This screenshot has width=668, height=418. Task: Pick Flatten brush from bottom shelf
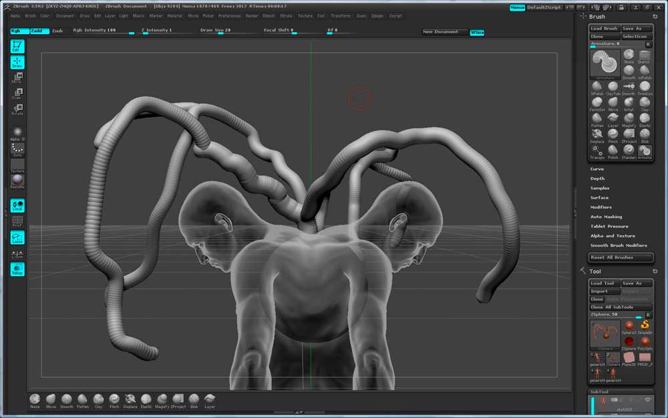click(83, 401)
